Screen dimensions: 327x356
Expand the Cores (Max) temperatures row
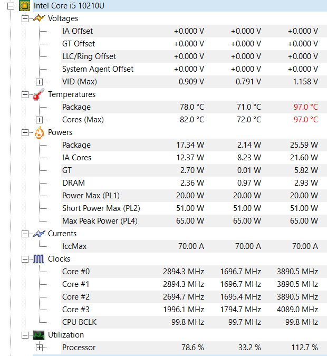click(x=39, y=120)
